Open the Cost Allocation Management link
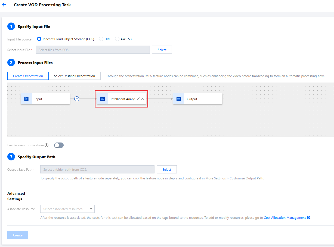 click(x=285, y=218)
